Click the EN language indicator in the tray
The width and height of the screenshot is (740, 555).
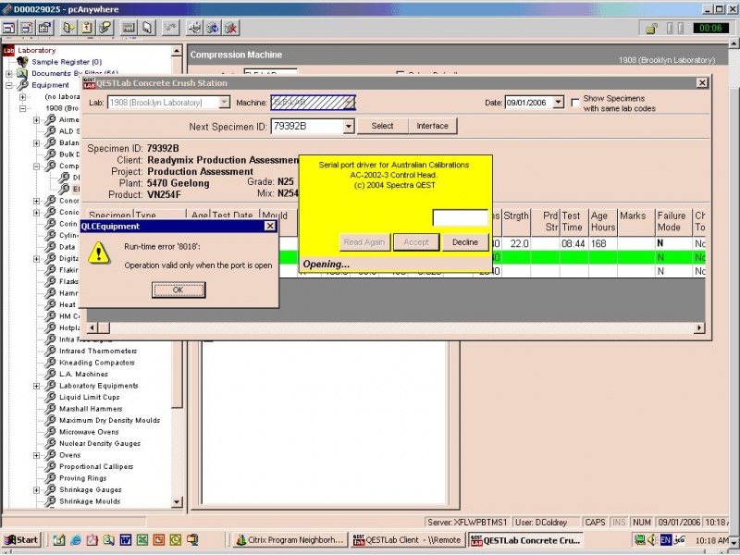pos(665,539)
